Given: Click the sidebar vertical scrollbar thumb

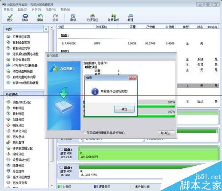Looking at the screenshot, I should (52, 95).
